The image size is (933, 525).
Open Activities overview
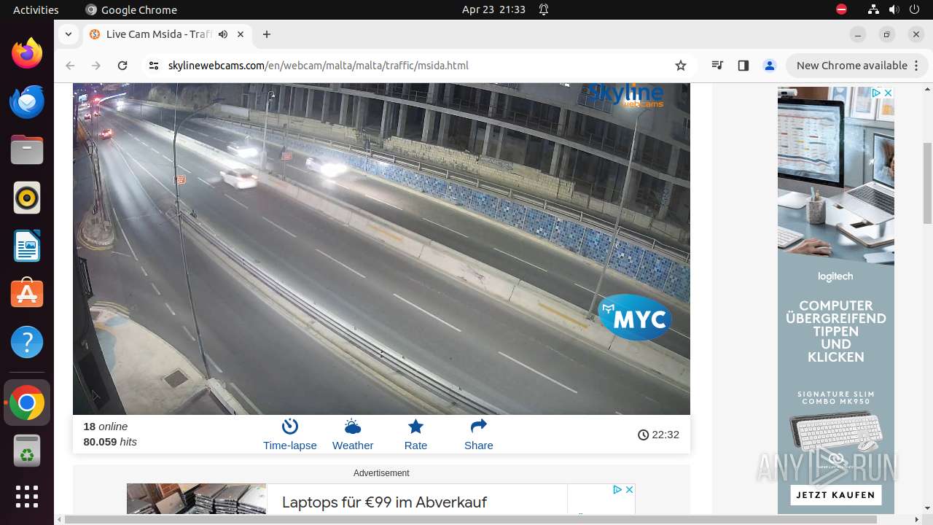pyautogui.click(x=36, y=9)
